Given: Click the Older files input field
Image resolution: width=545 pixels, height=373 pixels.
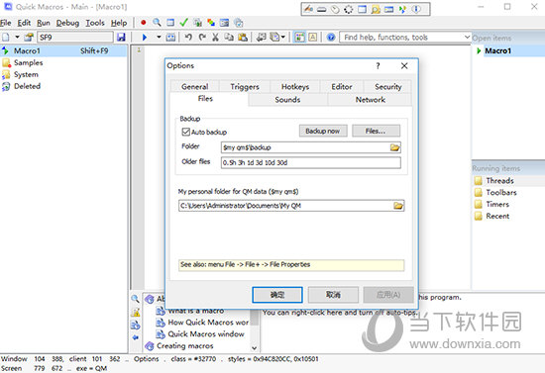Looking at the screenshot, I should tap(311, 162).
